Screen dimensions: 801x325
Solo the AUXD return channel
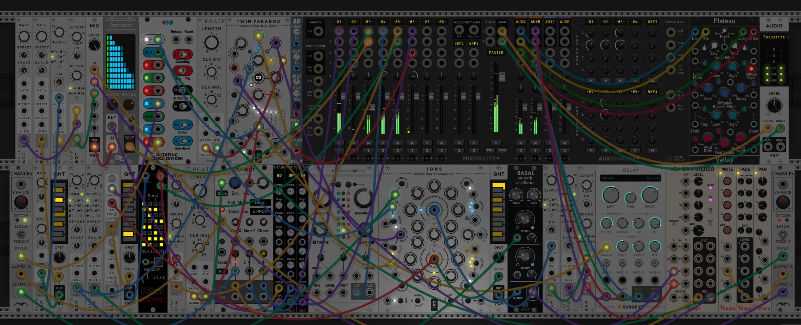[x=565, y=150]
